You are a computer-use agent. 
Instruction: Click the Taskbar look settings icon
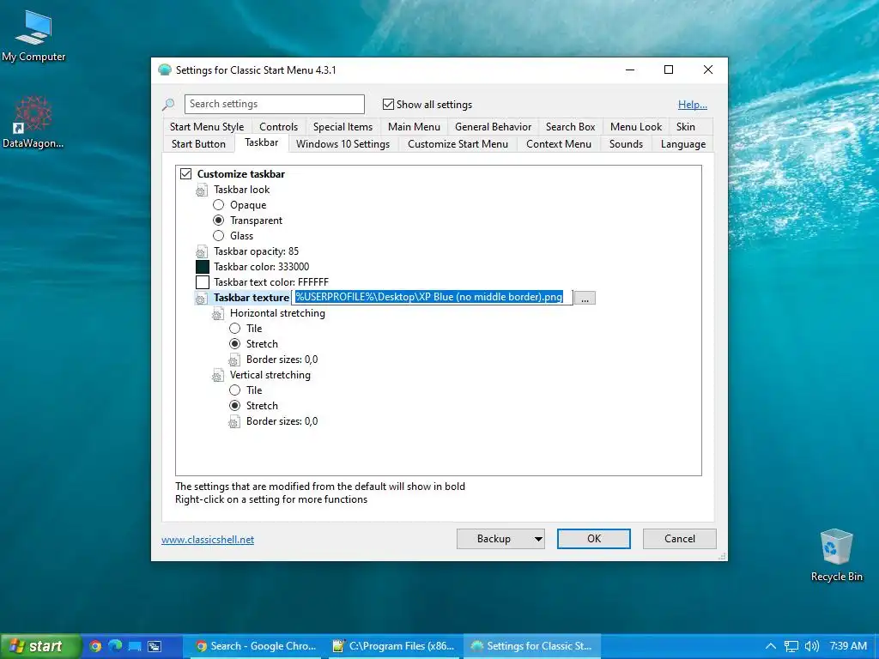coord(201,190)
